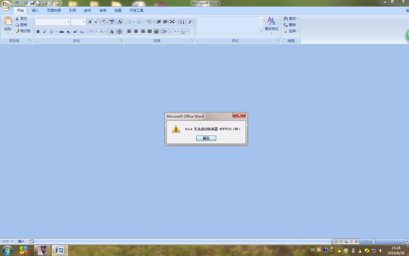The width and height of the screenshot is (409, 256).
Task: Click the 查找 find button
Action: [291, 19]
